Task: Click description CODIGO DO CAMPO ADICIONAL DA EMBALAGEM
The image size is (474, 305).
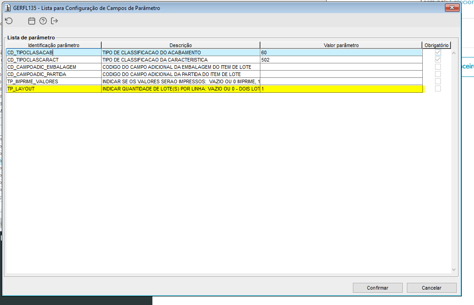Action: click(181, 67)
